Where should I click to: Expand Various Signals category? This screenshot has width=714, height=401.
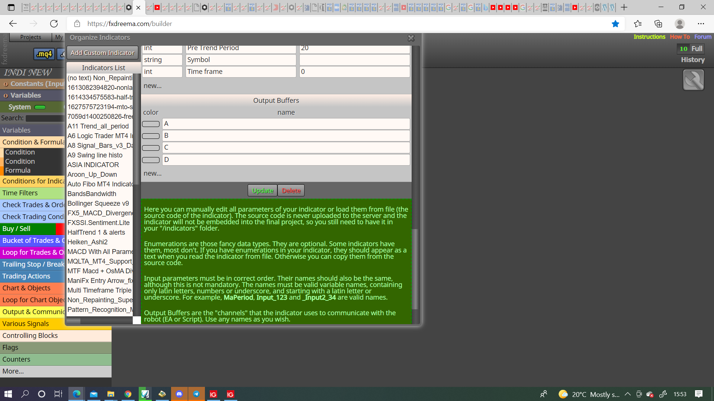point(33,324)
